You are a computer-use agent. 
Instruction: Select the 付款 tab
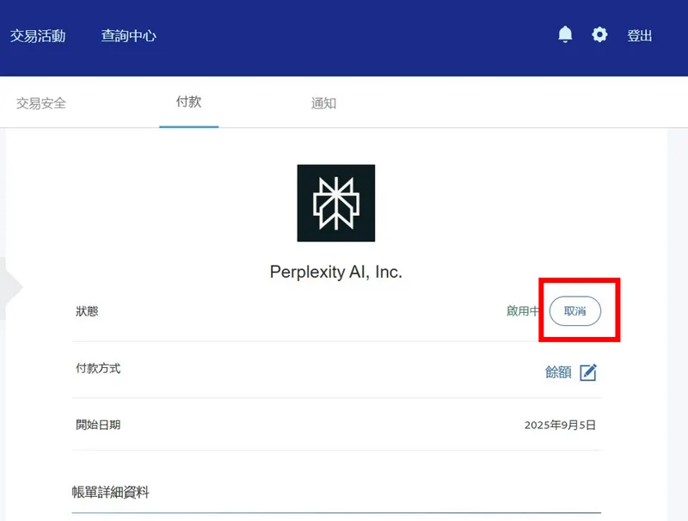[x=188, y=101]
